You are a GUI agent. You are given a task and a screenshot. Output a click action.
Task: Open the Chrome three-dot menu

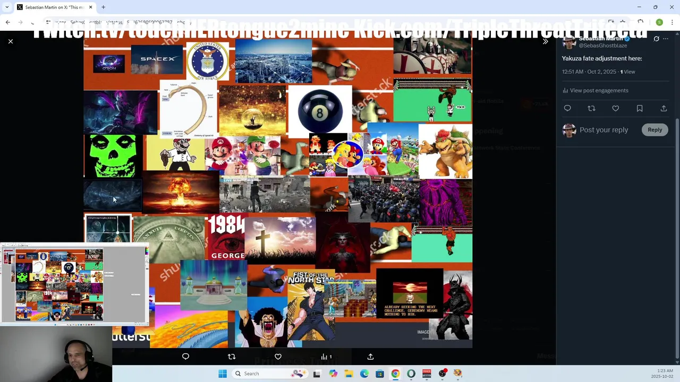pyautogui.click(x=672, y=22)
